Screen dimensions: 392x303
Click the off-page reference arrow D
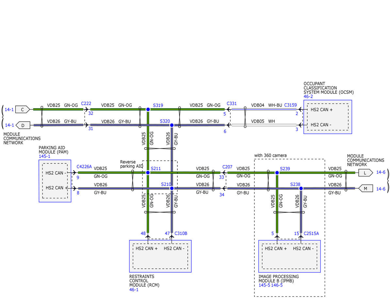click(x=23, y=125)
